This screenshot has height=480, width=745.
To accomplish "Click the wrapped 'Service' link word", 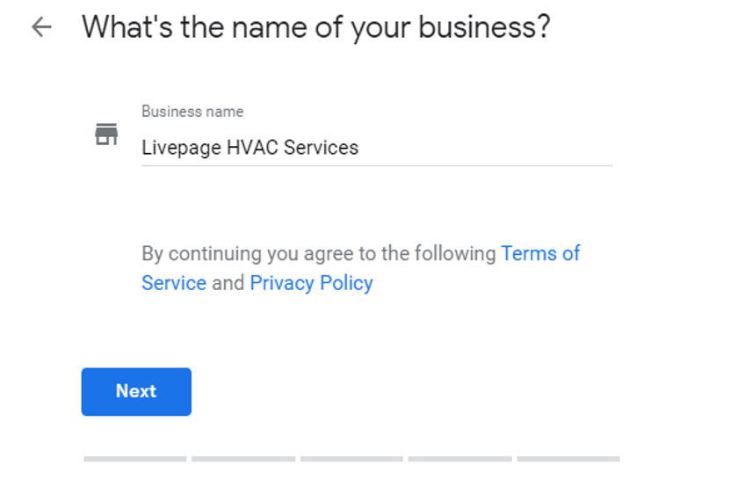I will (x=174, y=283).
